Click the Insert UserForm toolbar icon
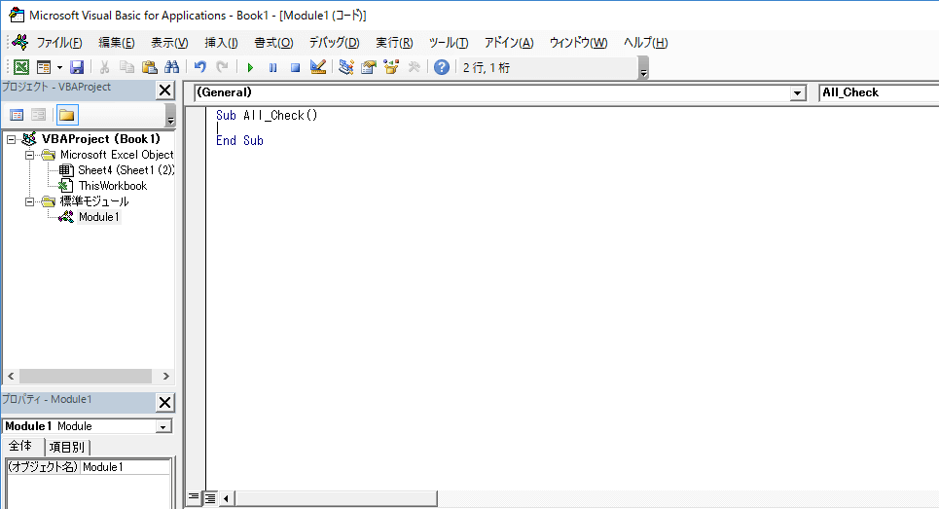The height and width of the screenshot is (509, 939). tap(44, 67)
